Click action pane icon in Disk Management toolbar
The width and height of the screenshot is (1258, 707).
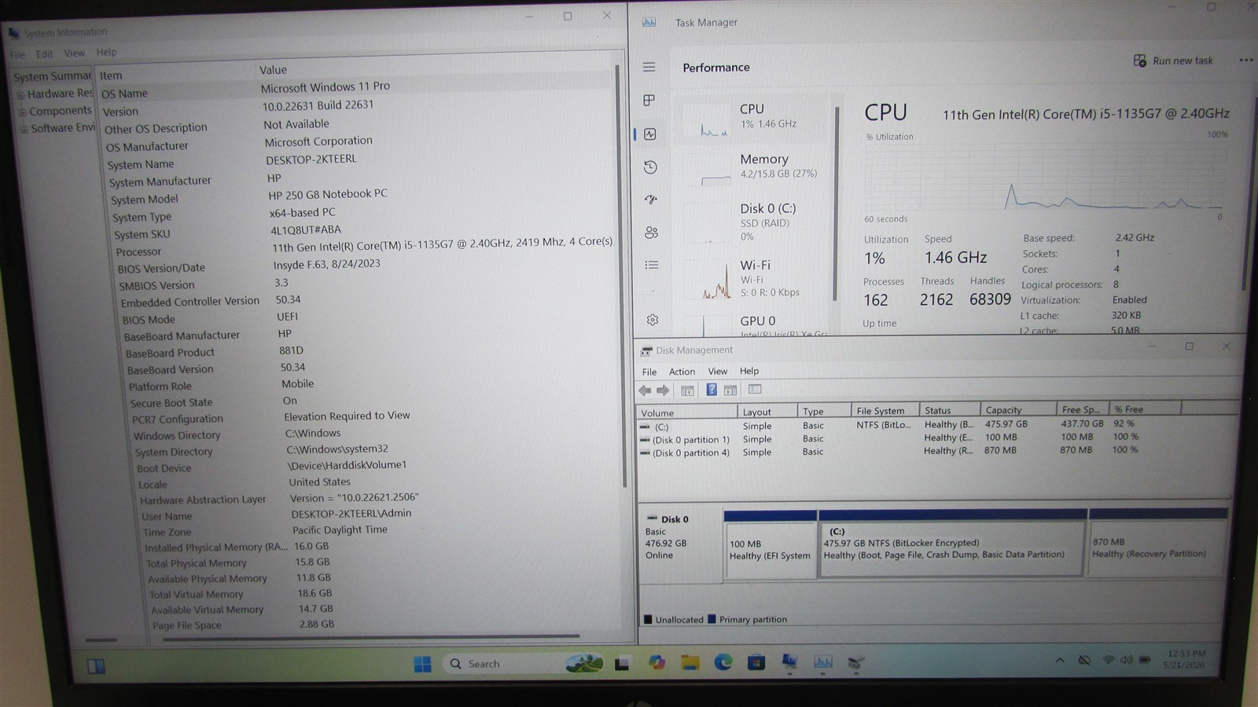click(x=730, y=390)
